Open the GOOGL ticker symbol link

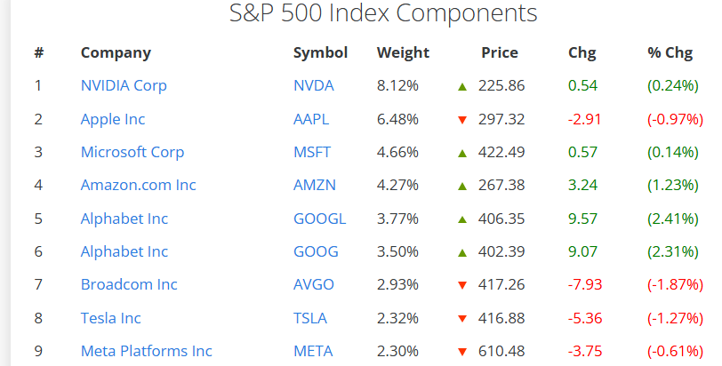click(x=319, y=219)
